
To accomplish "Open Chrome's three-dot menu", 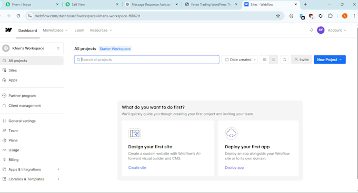I will click(x=354, y=16).
